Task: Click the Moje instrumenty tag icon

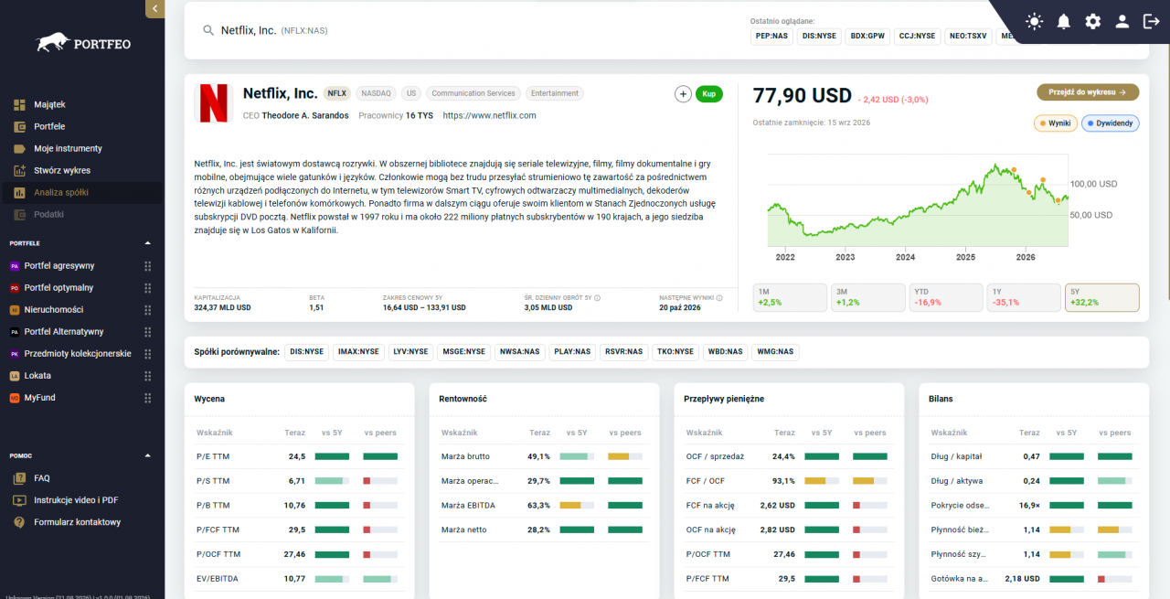Action: point(19,148)
